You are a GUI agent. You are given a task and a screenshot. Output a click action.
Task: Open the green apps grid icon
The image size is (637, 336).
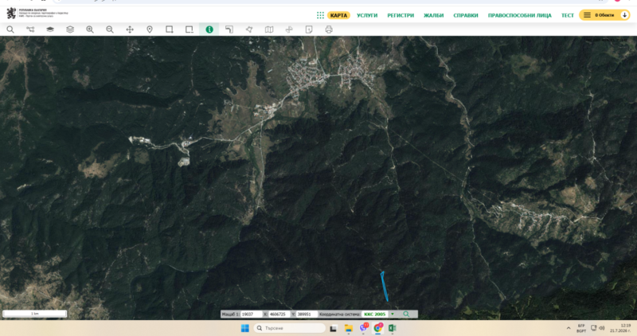coord(321,15)
